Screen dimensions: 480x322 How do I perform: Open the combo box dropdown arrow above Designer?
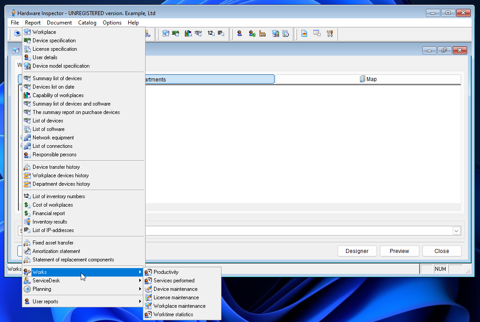click(456, 231)
